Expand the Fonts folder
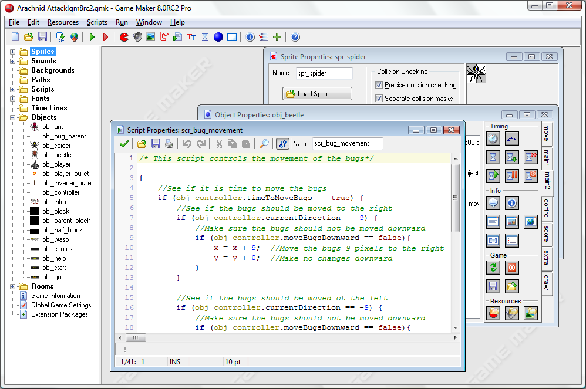This screenshot has height=389, width=586. 13,99
